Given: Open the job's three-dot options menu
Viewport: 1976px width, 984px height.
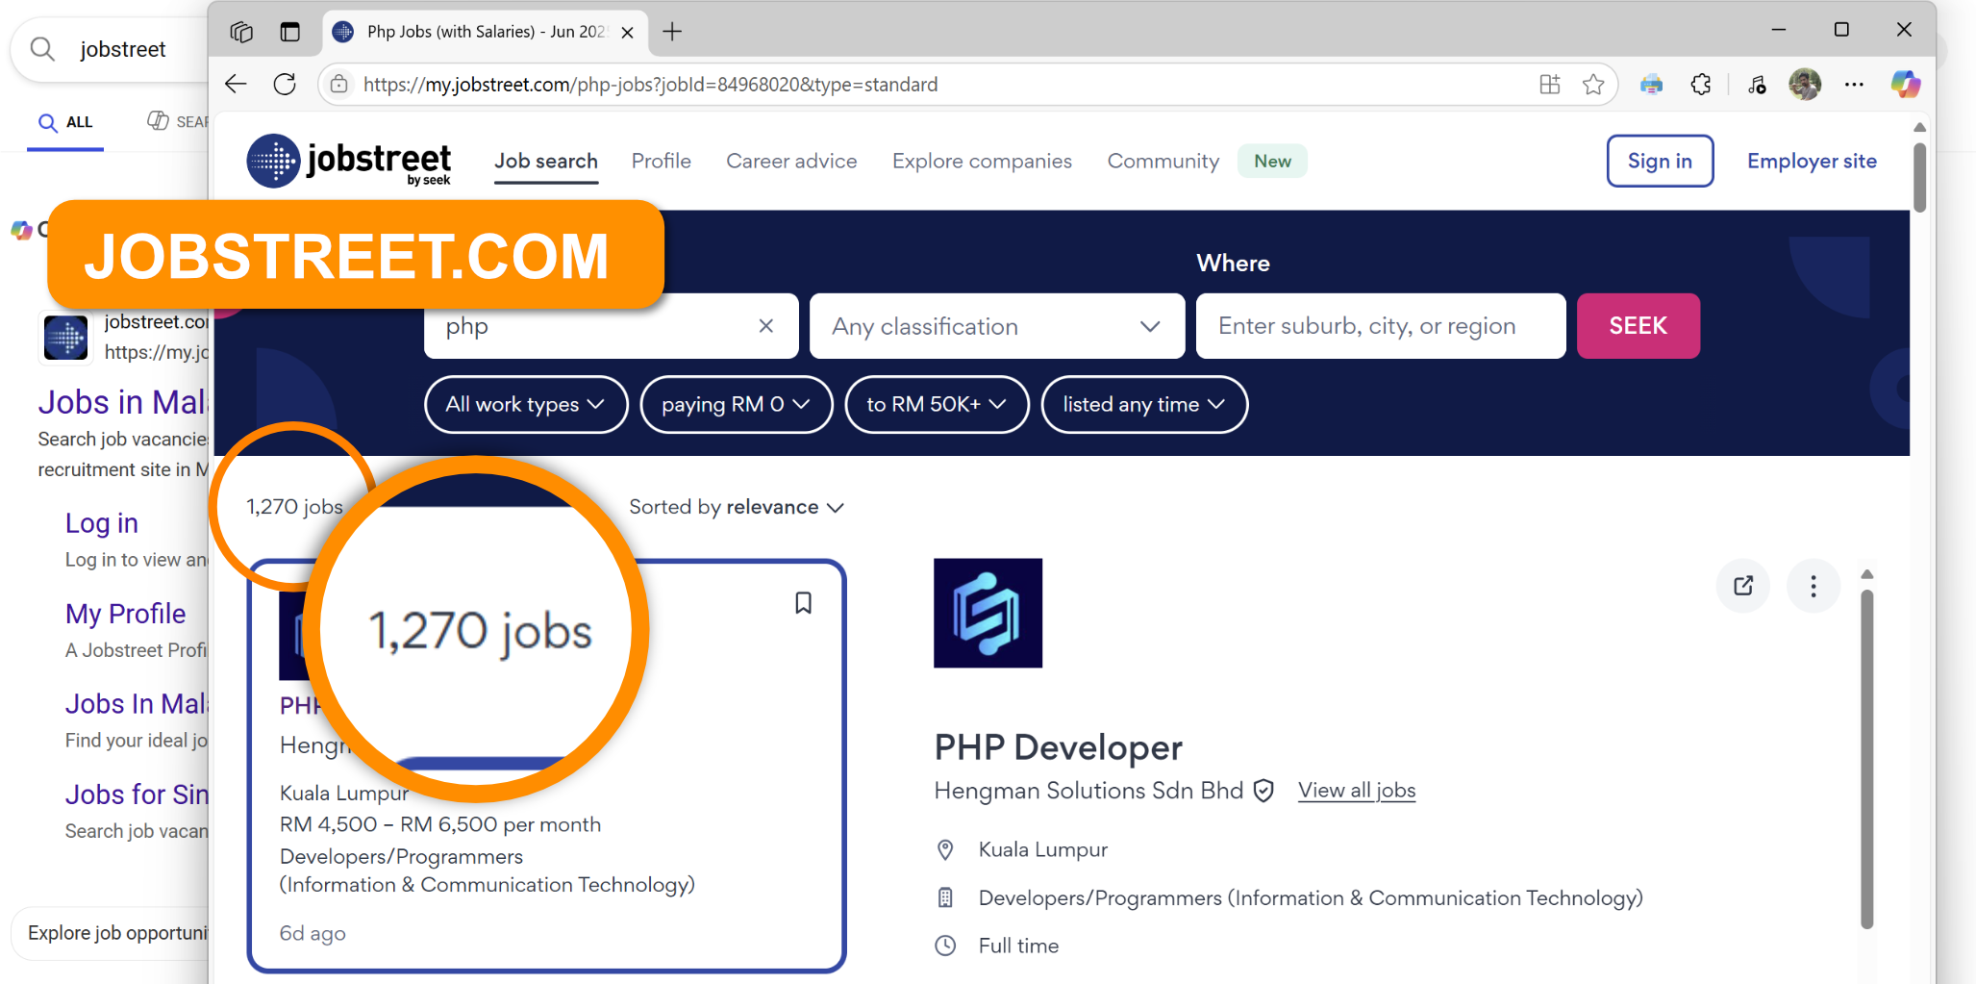Looking at the screenshot, I should pyautogui.click(x=1813, y=586).
